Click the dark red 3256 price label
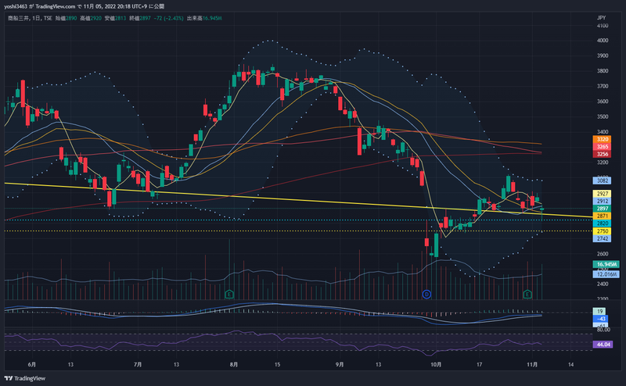This screenshot has height=386, width=626. 602,154
